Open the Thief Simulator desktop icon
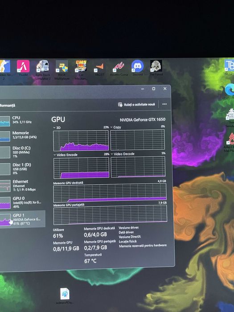The image size is (234, 312). 230,117
